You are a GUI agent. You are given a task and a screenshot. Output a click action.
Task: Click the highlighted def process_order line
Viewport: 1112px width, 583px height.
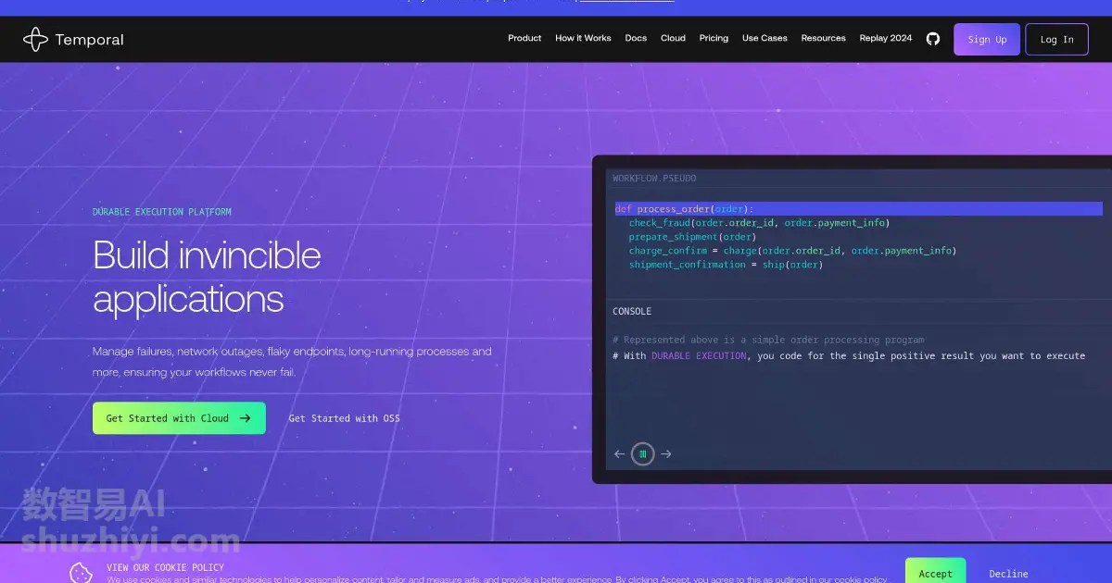point(858,209)
